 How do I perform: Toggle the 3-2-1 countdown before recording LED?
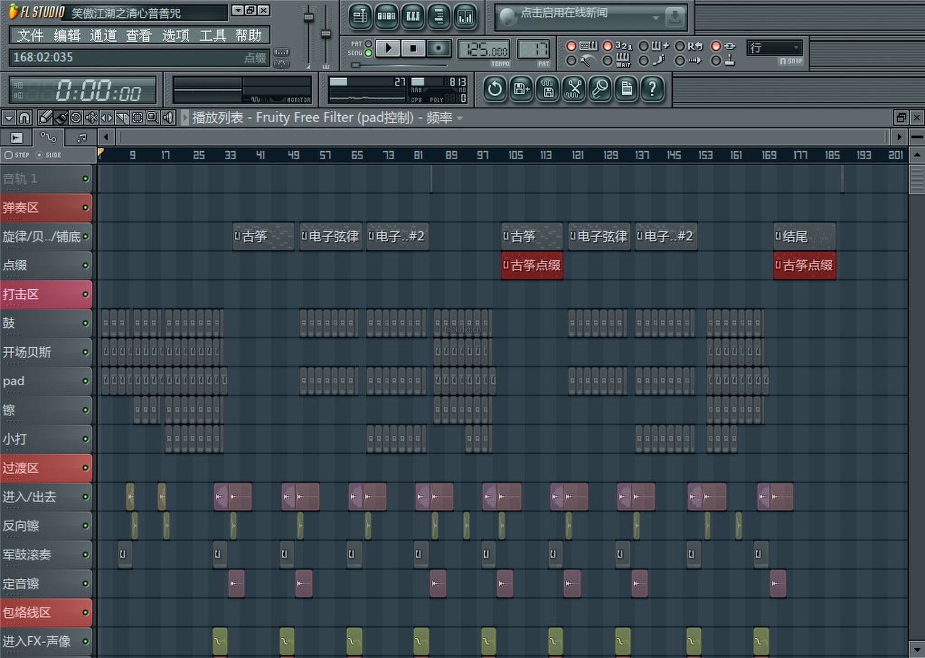(x=608, y=46)
